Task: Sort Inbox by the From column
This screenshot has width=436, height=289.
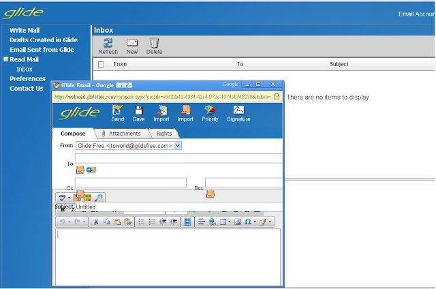Action: (x=120, y=64)
